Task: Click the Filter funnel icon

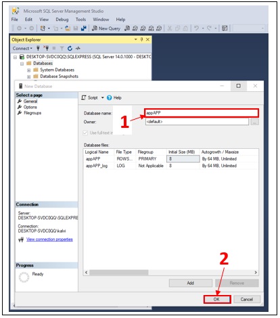Action: [62, 48]
